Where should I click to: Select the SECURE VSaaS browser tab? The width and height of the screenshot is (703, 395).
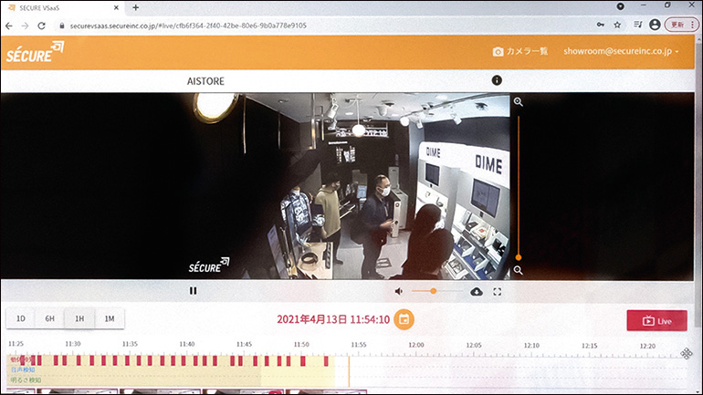pos(63,7)
